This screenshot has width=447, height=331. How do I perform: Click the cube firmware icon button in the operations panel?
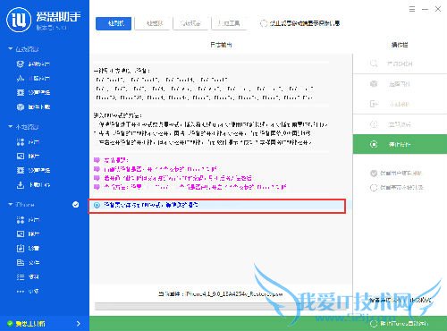coord(374,84)
